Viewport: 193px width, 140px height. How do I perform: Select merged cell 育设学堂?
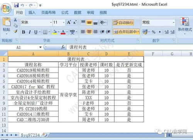[68, 95]
